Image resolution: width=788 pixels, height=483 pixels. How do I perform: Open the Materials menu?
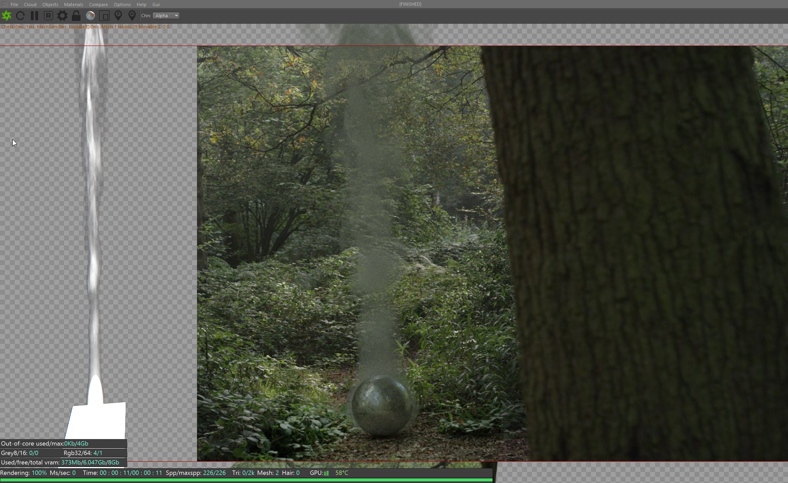coord(73,5)
